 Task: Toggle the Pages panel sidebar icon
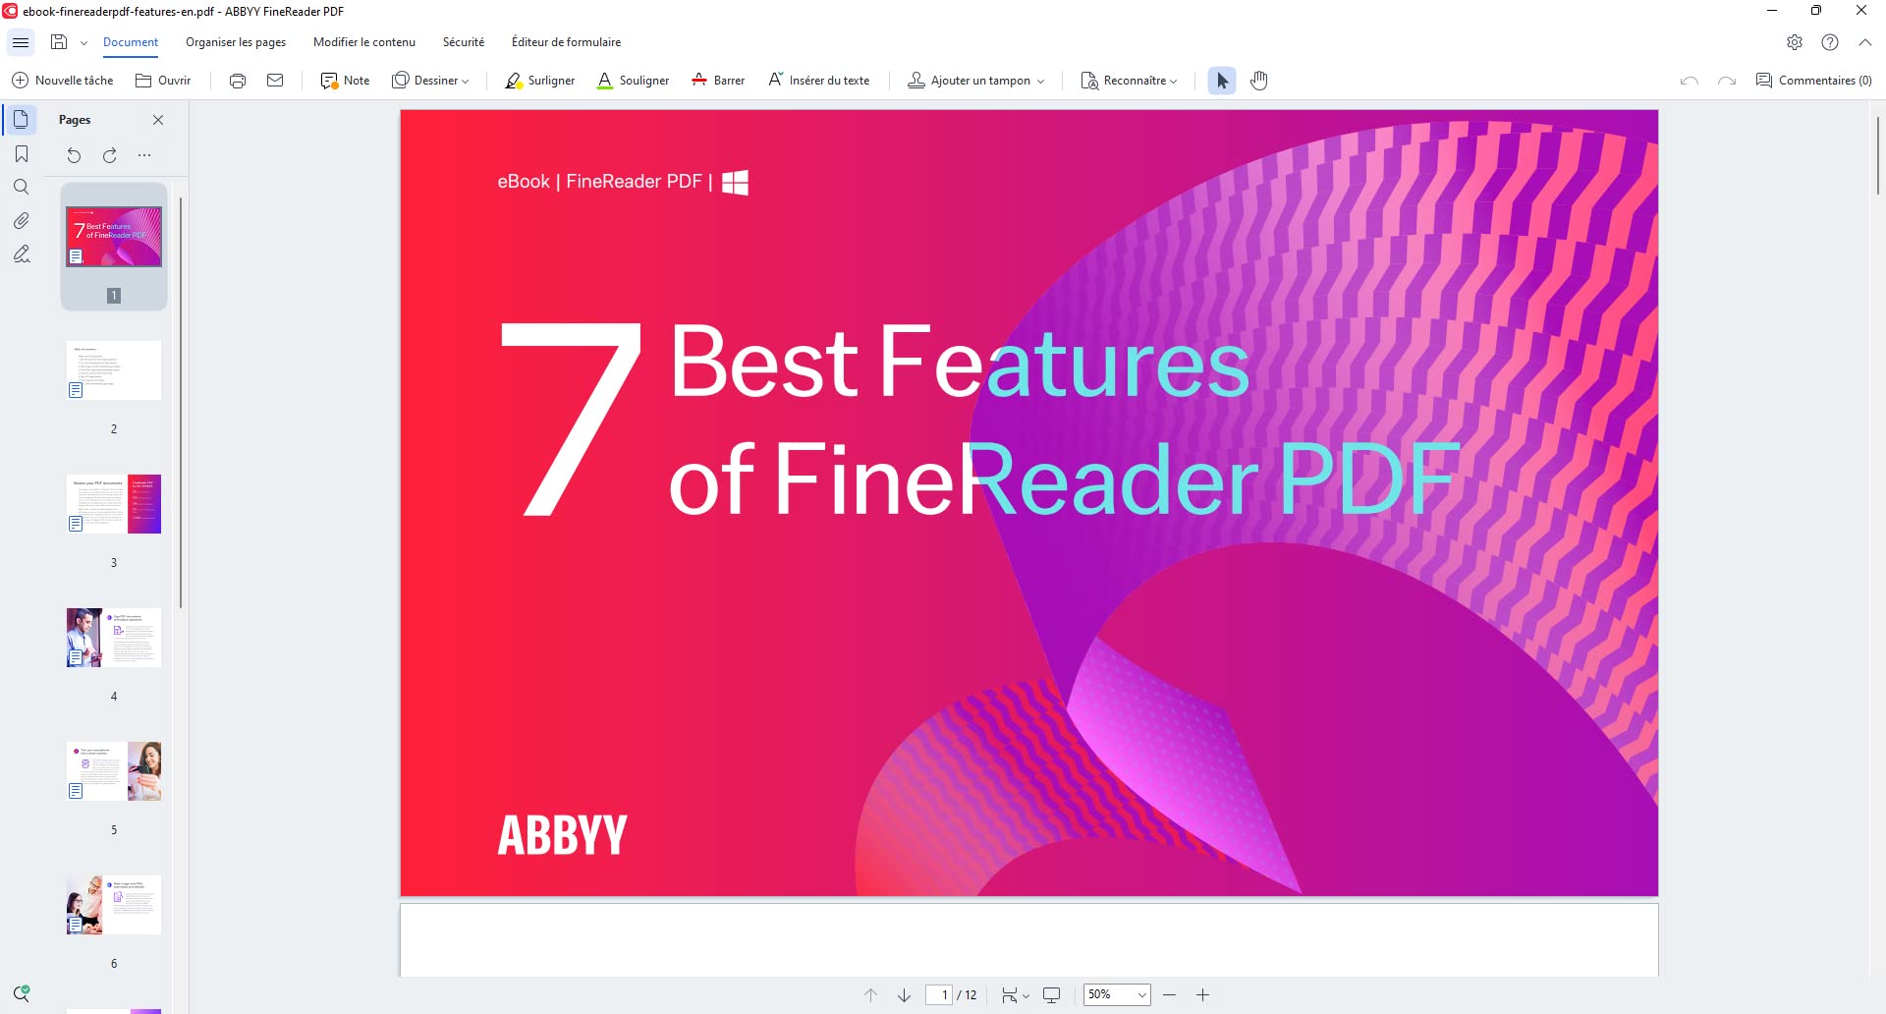[21, 120]
